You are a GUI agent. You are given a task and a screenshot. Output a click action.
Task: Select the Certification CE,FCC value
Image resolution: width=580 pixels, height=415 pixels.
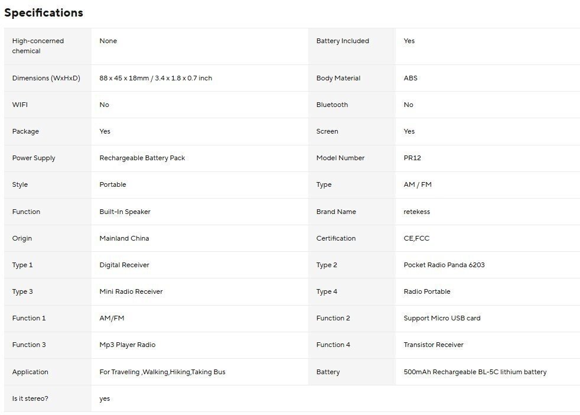(416, 238)
